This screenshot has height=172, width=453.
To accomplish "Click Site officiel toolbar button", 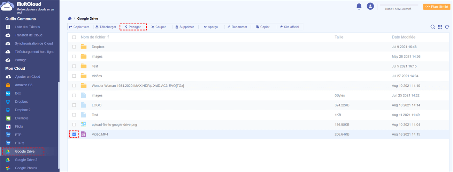I will (289, 27).
